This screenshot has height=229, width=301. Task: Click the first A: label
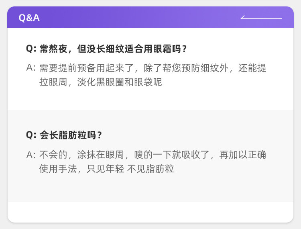31,68
